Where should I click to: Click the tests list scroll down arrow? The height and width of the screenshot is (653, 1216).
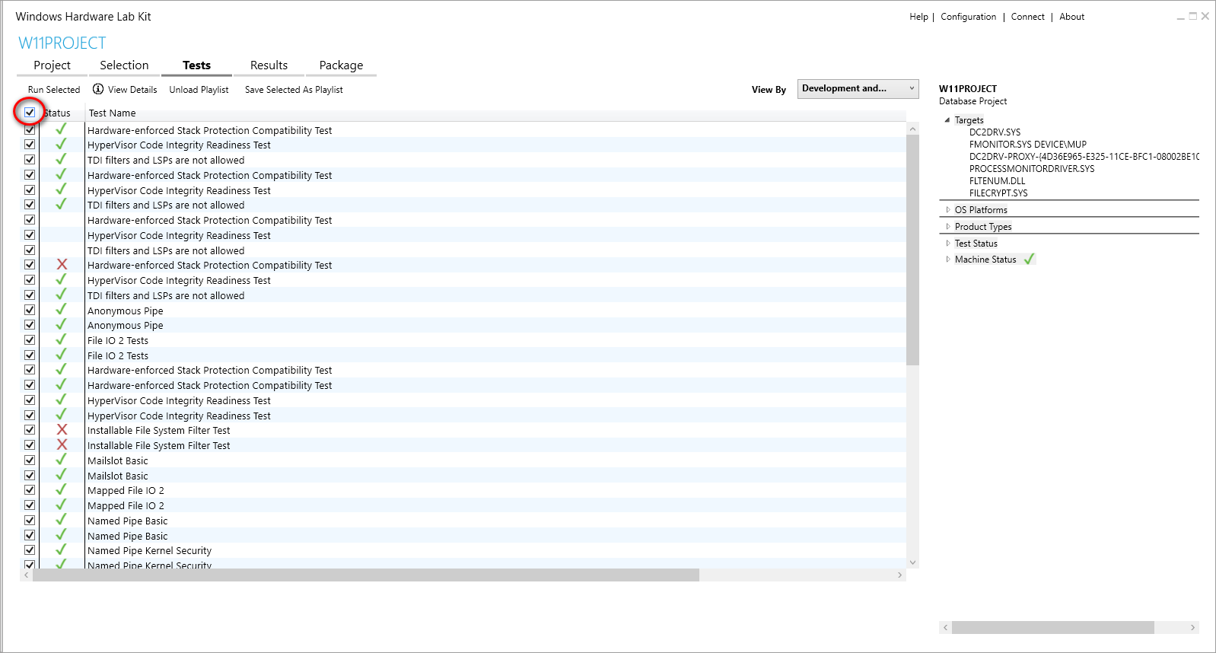point(912,562)
